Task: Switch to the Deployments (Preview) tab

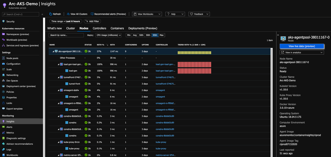Action: coord(143,28)
